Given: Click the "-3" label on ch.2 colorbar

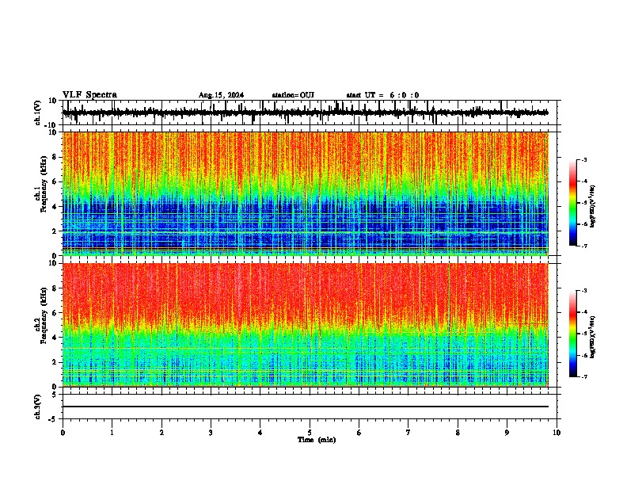Looking at the screenshot, I should coord(583,291).
